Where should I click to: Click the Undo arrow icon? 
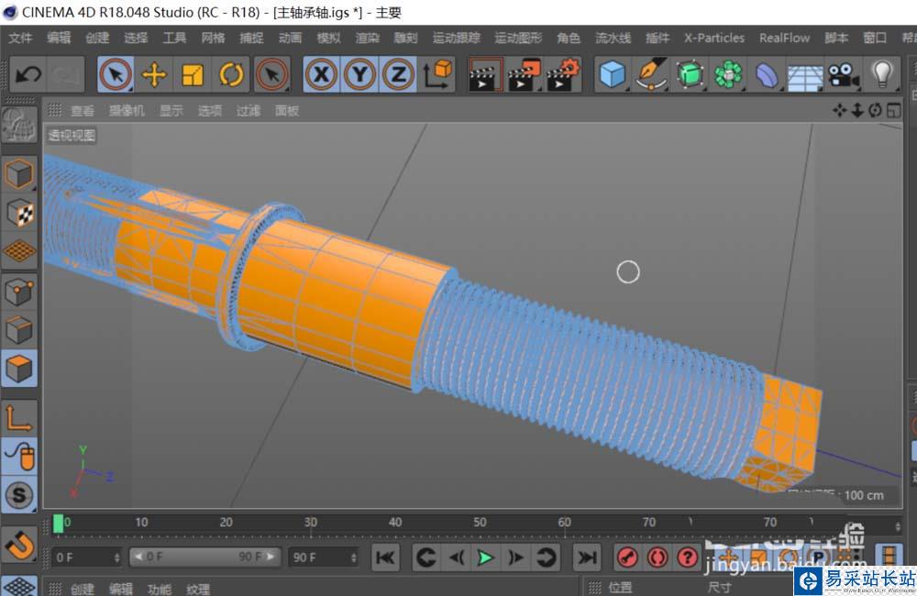pyautogui.click(x=28, y=74)
